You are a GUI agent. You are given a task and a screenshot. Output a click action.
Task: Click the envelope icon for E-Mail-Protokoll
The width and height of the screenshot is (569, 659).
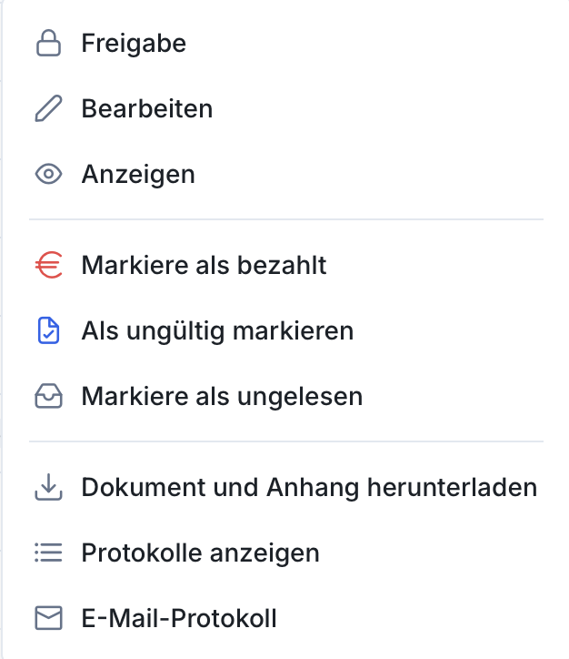coord(48,619)
